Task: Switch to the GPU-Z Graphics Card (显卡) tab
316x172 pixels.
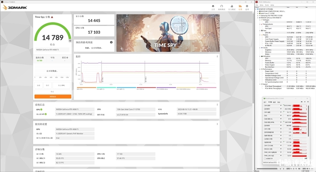Action: coord(265,102)
